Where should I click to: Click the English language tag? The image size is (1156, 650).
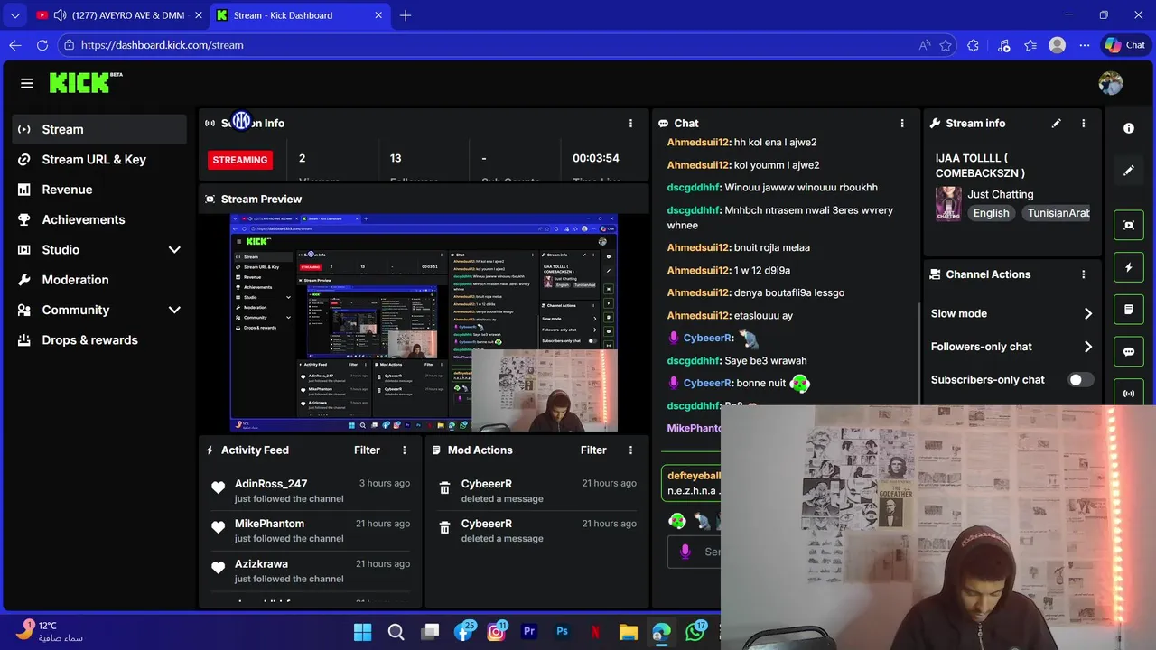click(991, 214)
